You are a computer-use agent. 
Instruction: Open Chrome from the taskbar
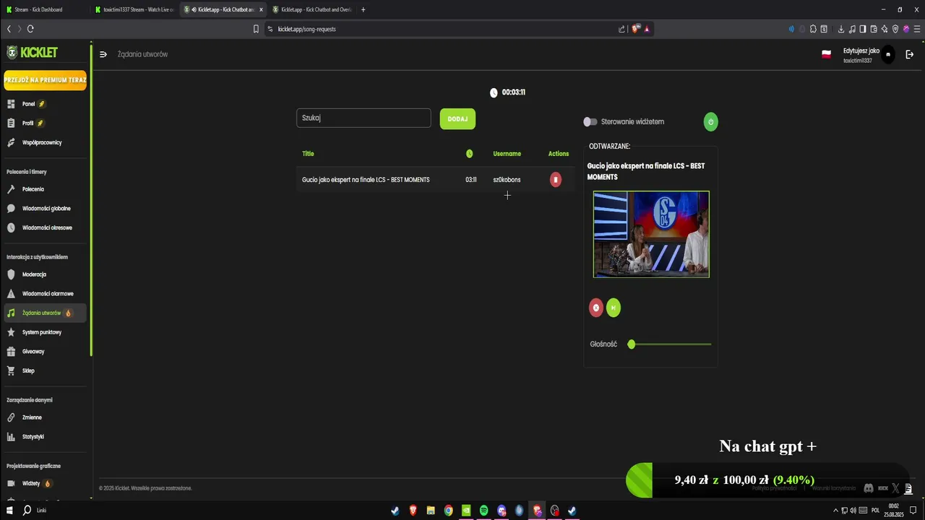pos(449,511)
